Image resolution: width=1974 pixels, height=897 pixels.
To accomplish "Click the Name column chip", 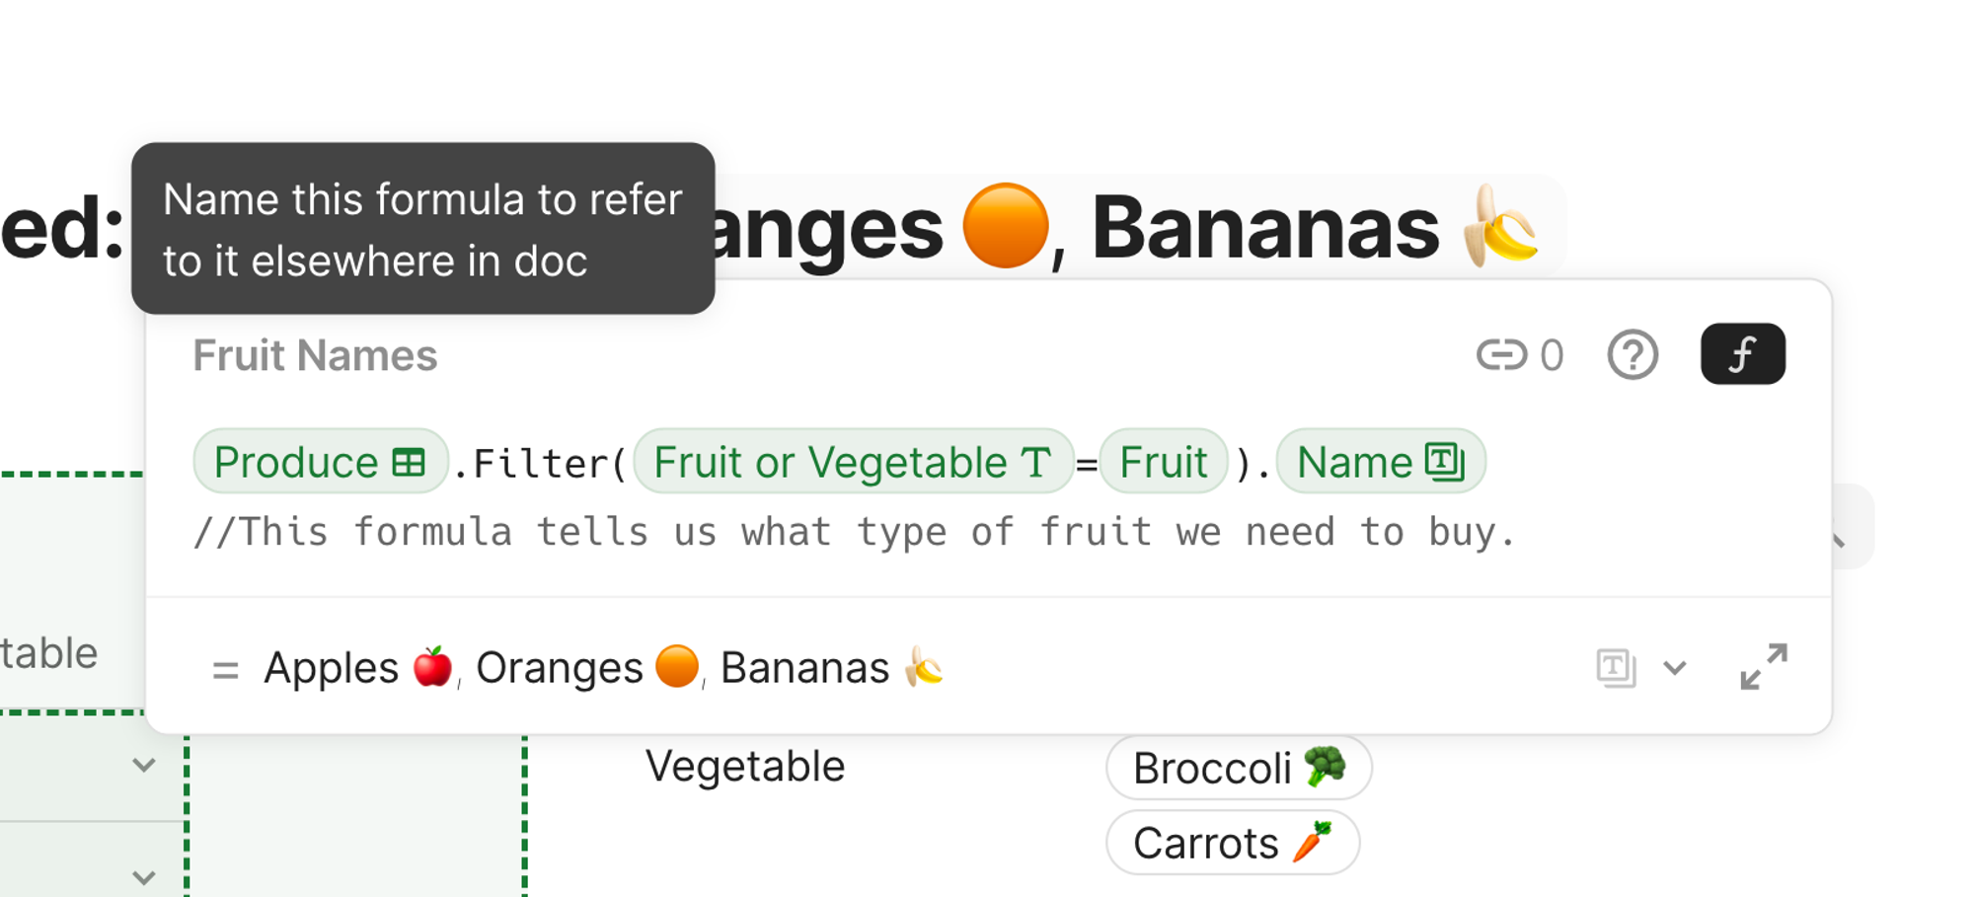I will (1381, 461).
